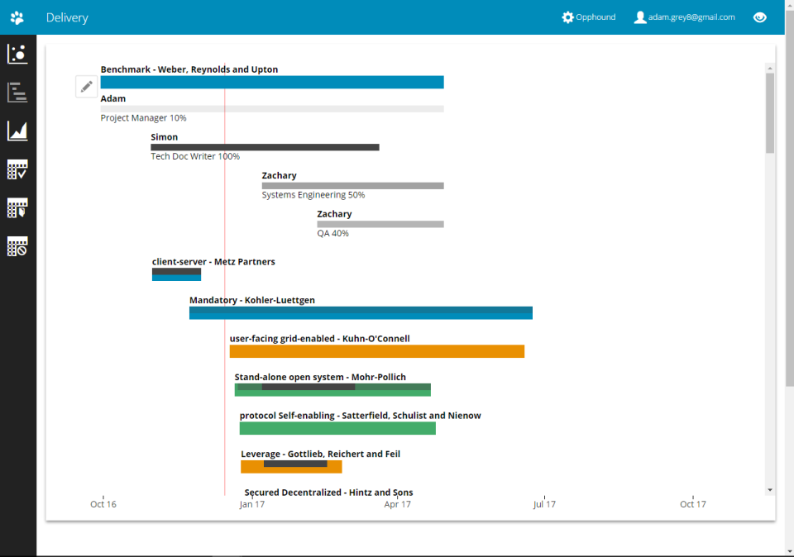Open the bubble chart view in sidebar

point(17,54)
